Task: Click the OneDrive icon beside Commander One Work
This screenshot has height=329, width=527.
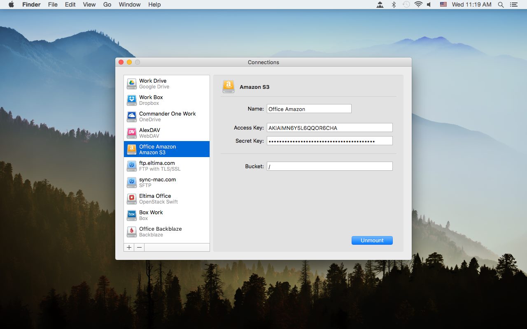Action: pos(131,116)
